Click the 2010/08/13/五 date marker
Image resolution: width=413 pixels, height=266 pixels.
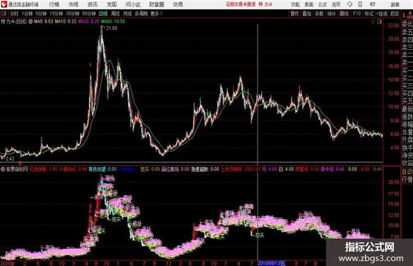pyautogui.click(x=271, y=263)
